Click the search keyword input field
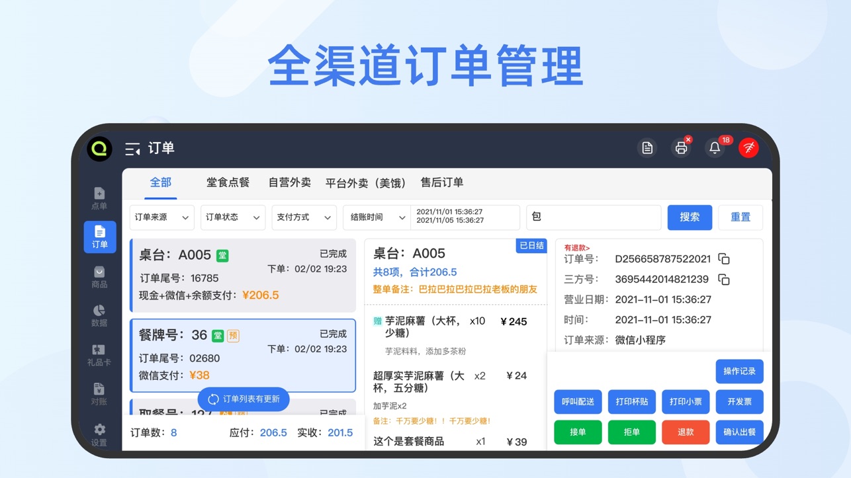The image size is (851, 478). 593,218
